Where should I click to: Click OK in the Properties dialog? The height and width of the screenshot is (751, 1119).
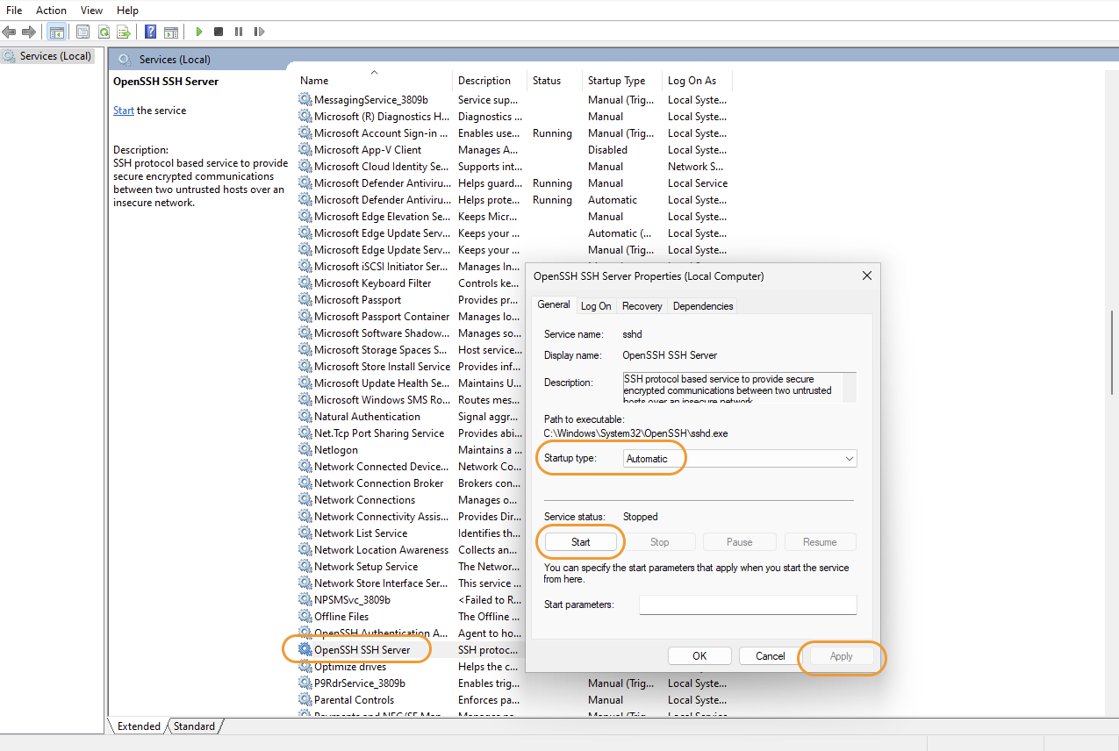[x=699, y=656]
